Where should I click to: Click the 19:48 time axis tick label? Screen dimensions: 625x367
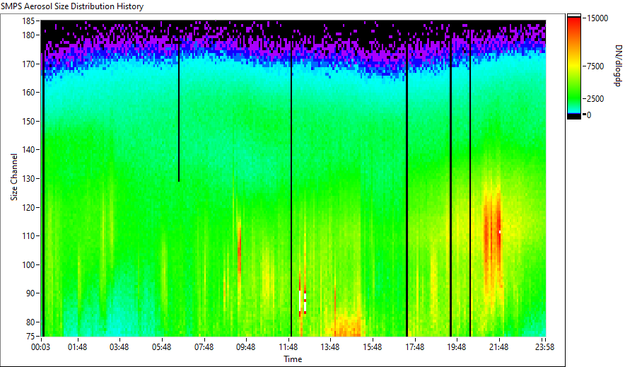click(x=457, y=347)
